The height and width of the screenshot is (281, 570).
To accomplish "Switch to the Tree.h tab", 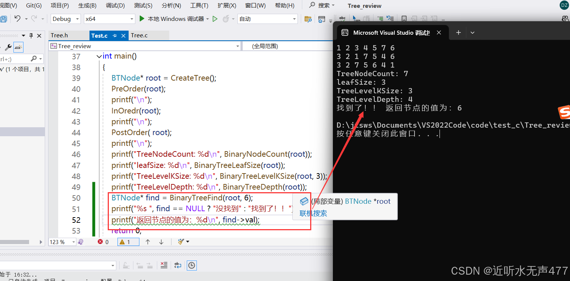I will (x=59, y=35).
